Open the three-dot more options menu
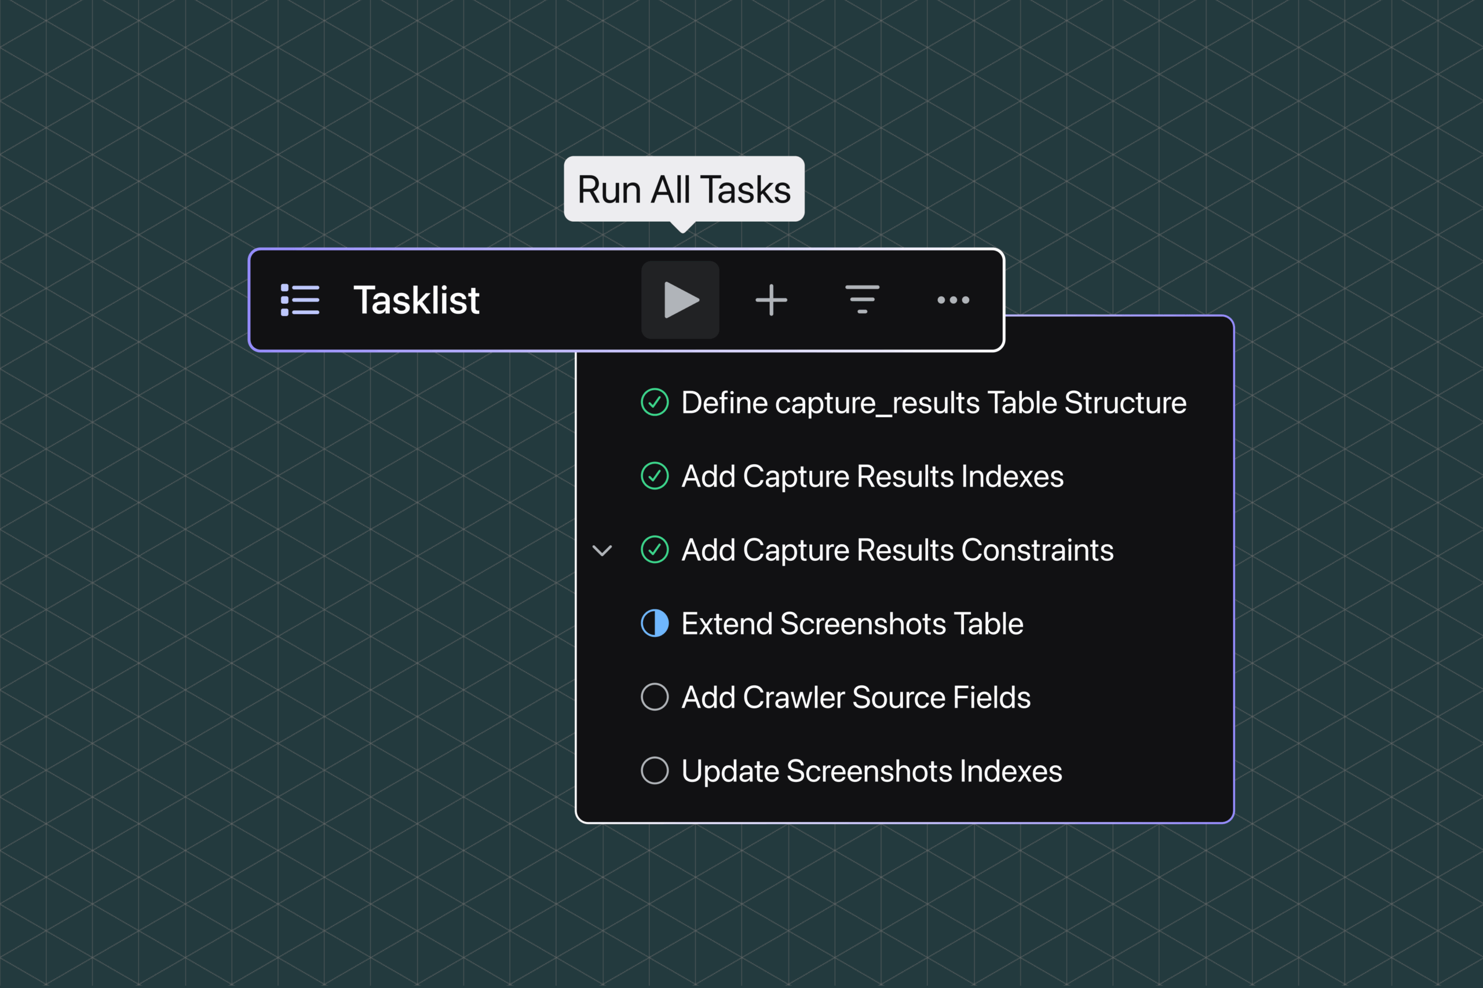The image size is (1483, 988). [953, 300]
